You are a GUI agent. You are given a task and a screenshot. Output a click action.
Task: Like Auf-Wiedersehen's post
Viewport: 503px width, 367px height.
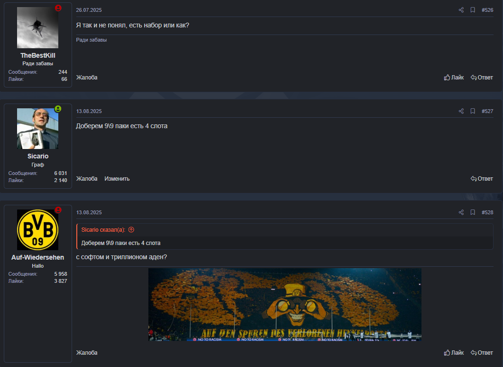454,353
